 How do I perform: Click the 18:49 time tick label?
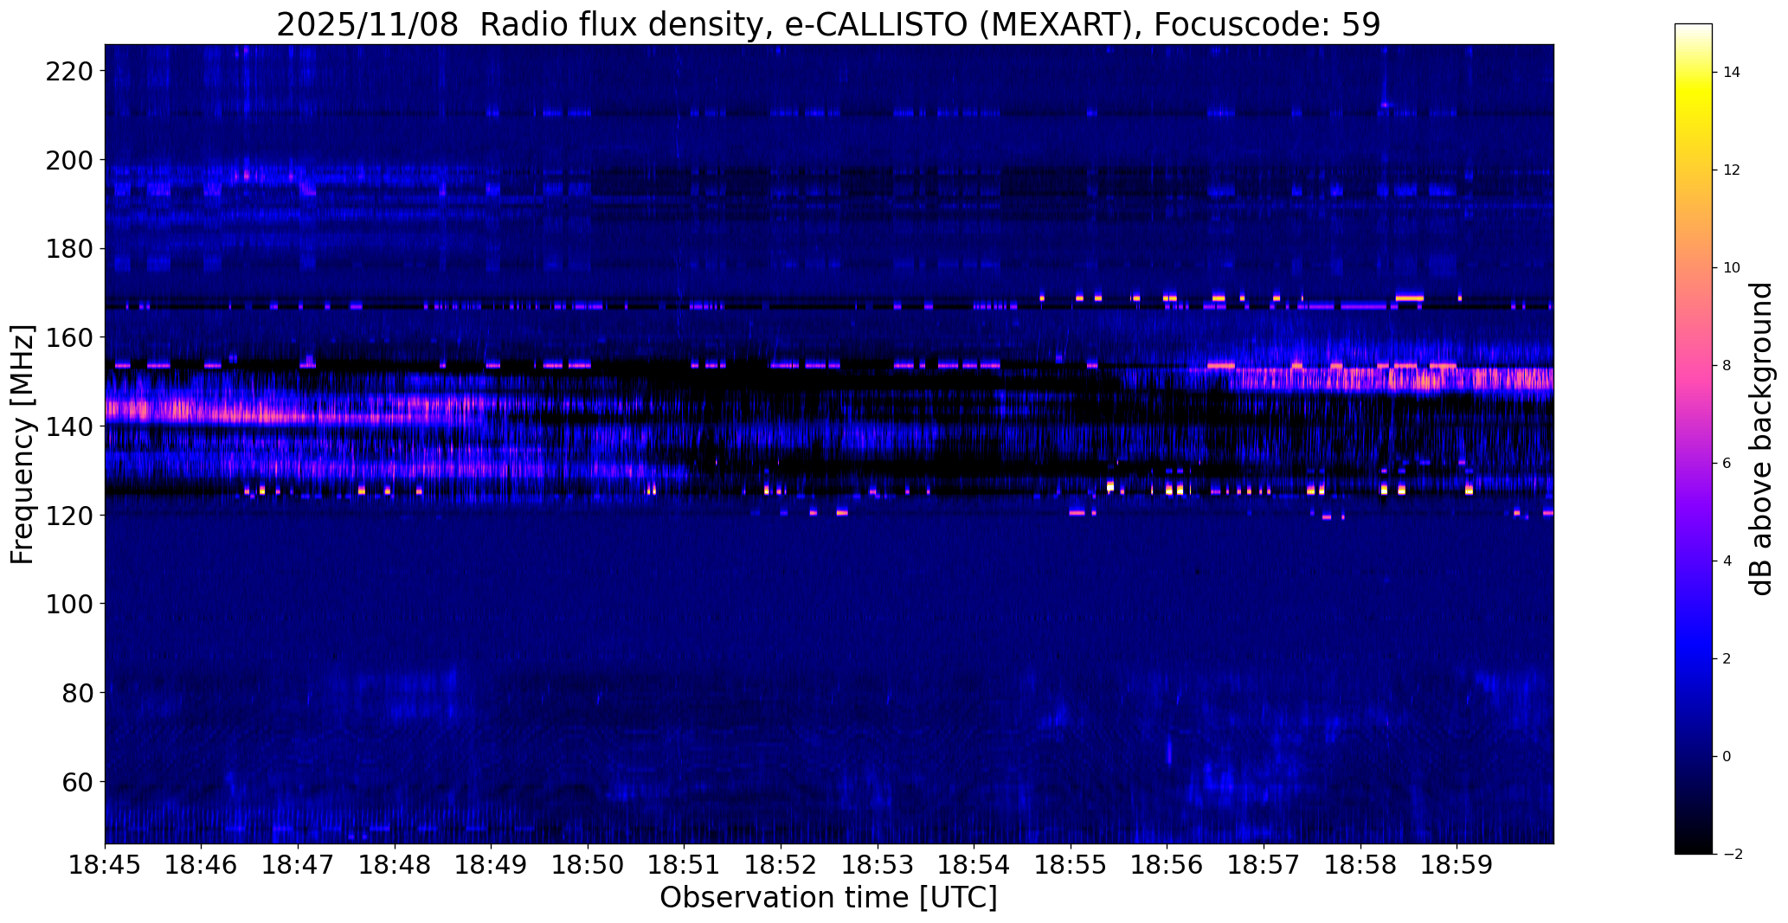492,865
